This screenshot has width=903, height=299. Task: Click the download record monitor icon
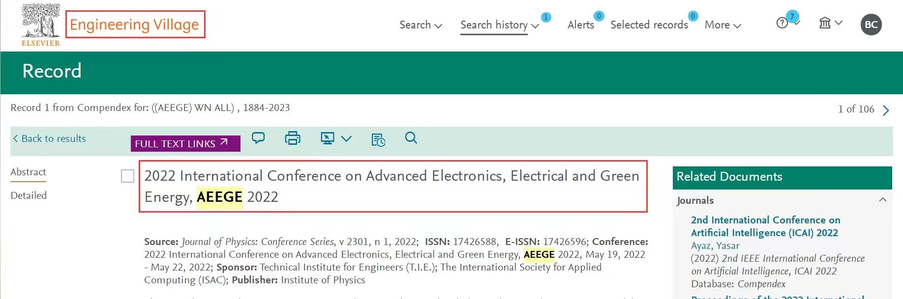tap(327, 138)
